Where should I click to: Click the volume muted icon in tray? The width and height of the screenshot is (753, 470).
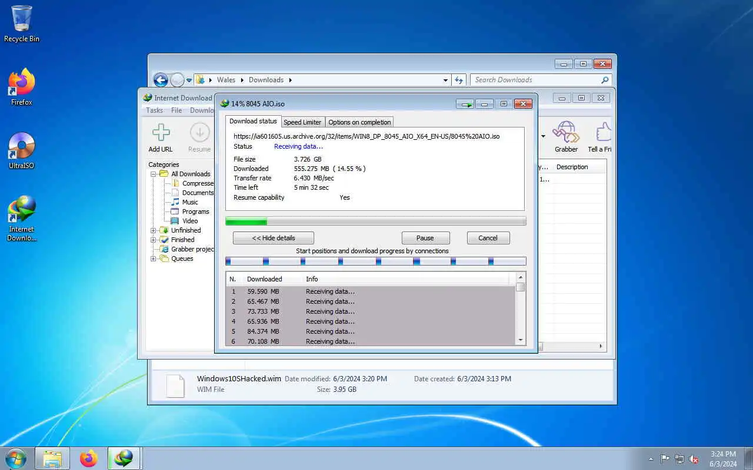pos(694,459)
